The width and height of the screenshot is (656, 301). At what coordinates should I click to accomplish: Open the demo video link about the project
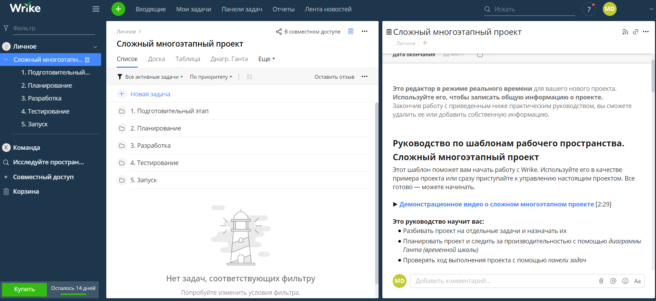point(497,204)
